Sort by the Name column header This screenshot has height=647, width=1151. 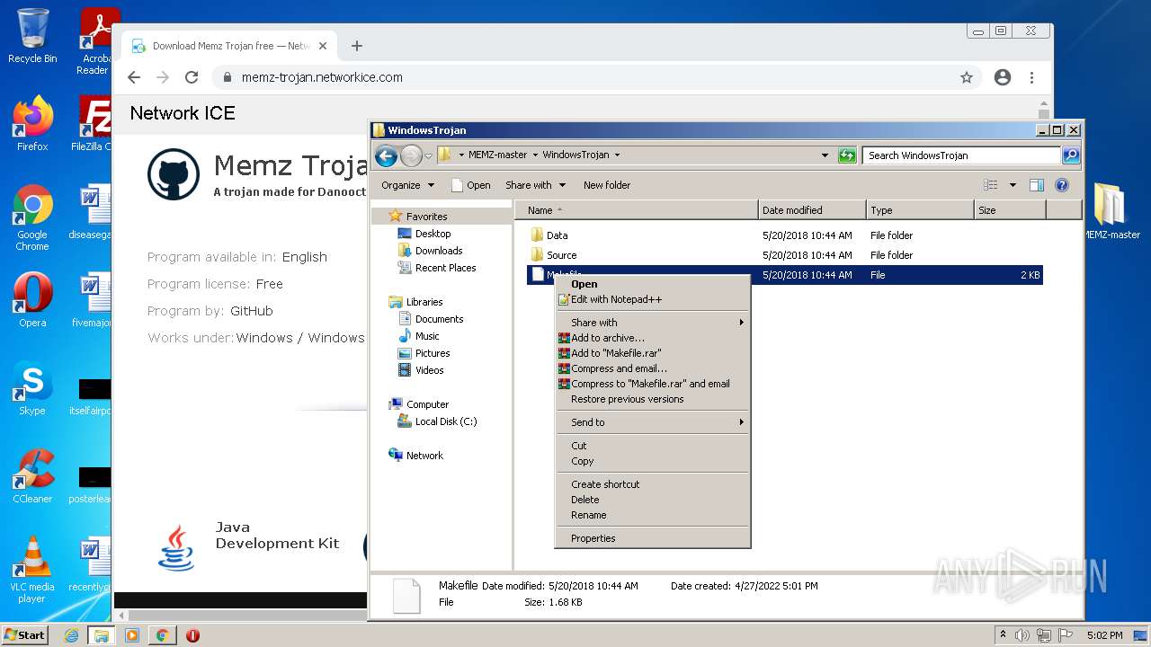[637, 210]
